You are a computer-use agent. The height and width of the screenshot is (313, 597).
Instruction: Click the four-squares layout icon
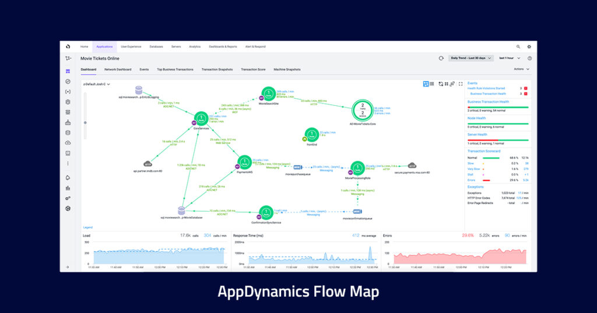pyautogui.click(x=446, y=84)
